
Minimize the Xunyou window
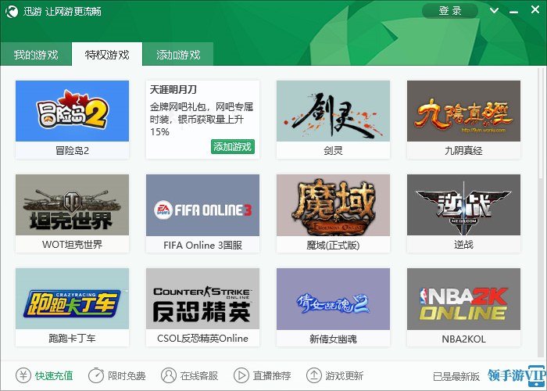(513, 11)
